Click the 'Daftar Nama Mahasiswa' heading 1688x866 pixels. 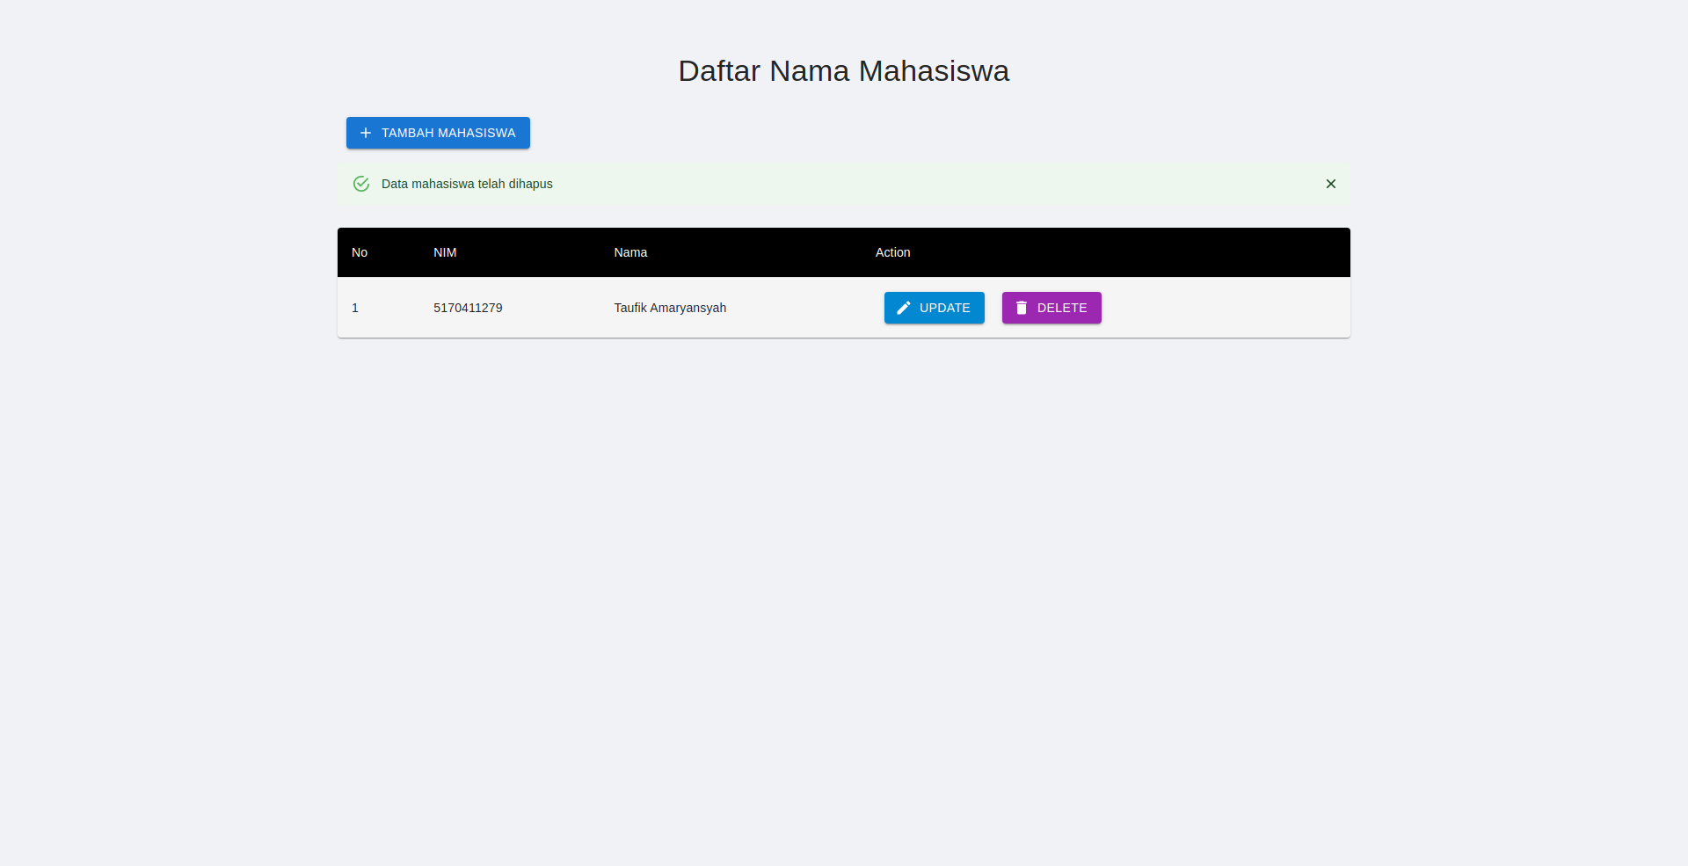pos(844,70)
